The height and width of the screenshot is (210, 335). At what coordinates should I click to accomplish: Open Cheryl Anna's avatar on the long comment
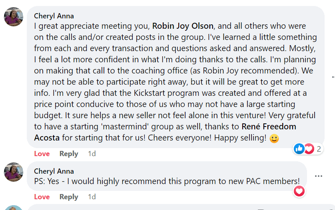coord(14,17)
